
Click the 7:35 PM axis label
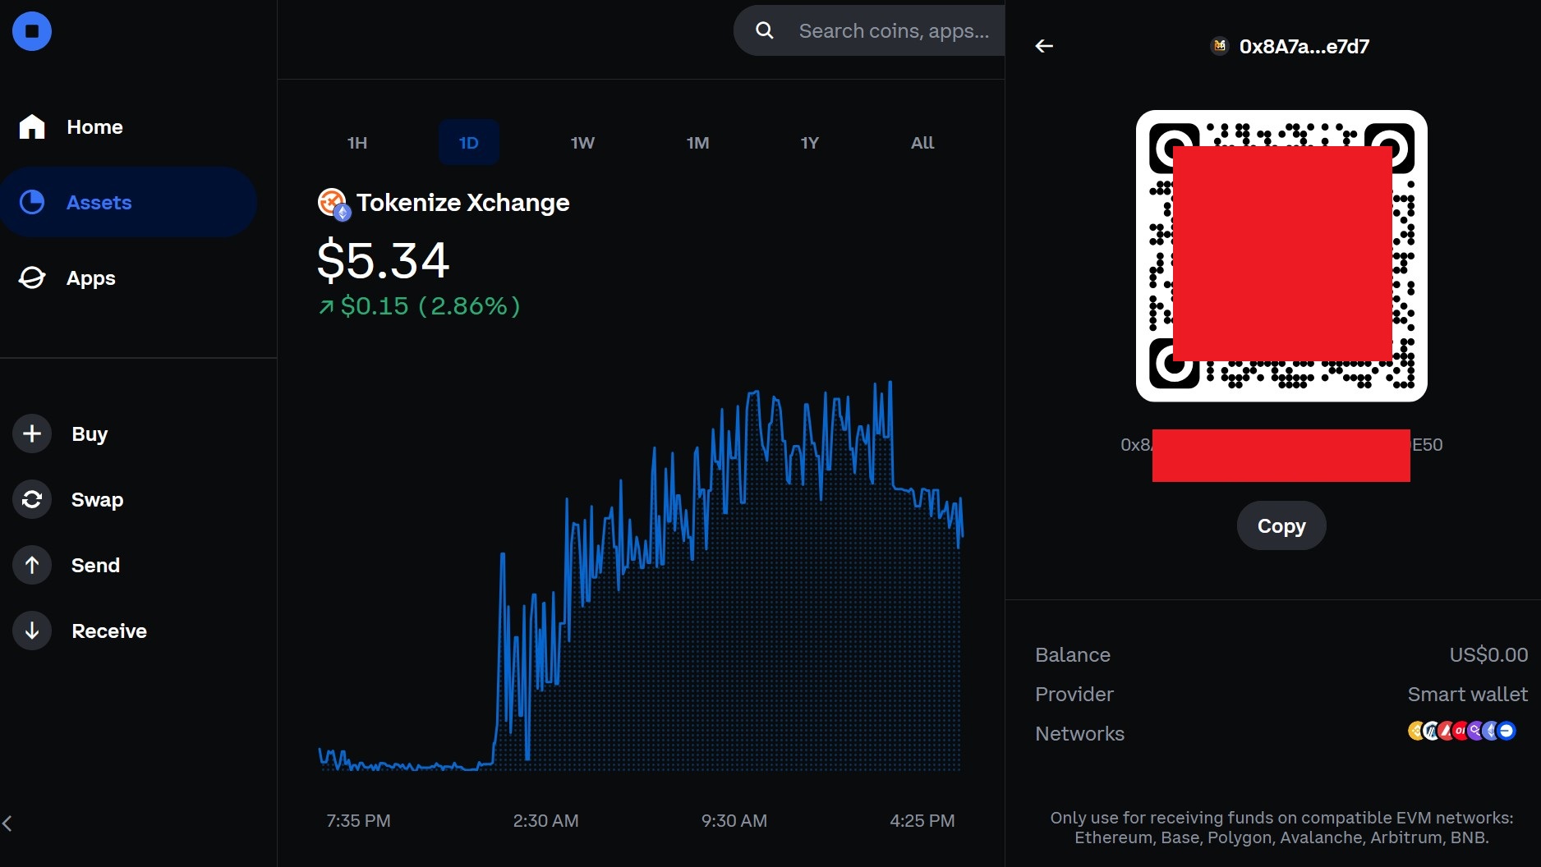click(x=358, y=820)
